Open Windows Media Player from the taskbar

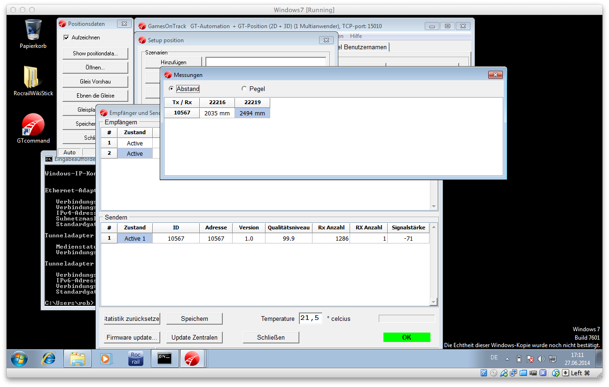pyautogui.click(x=106, y=359)
